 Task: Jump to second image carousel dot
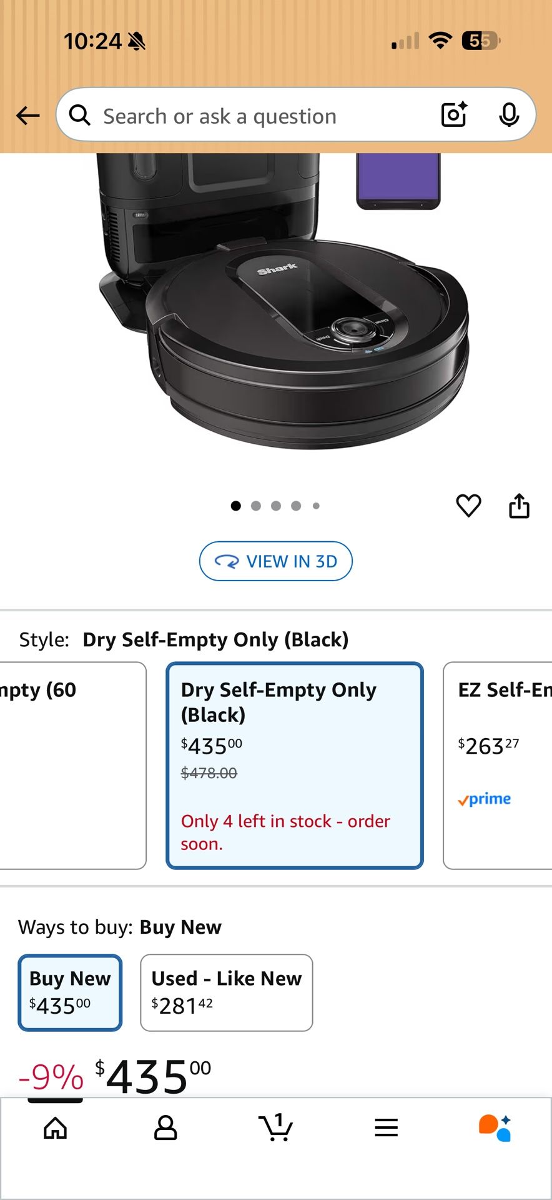click(256, 506)
